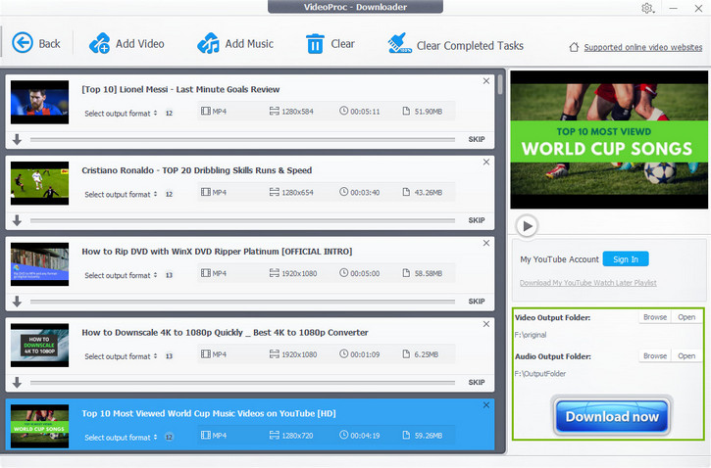Select the Downscale 4K to 1080p thumbnail
This screenshot has width=711, height=468.
point(39,346)
